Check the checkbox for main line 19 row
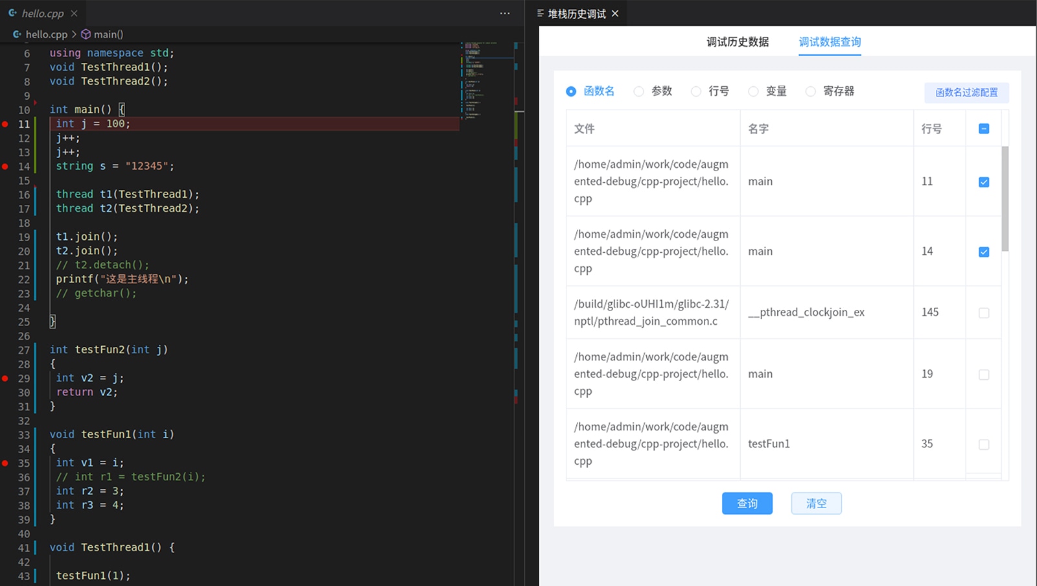The image size is (1037, 586). point(984,375)
